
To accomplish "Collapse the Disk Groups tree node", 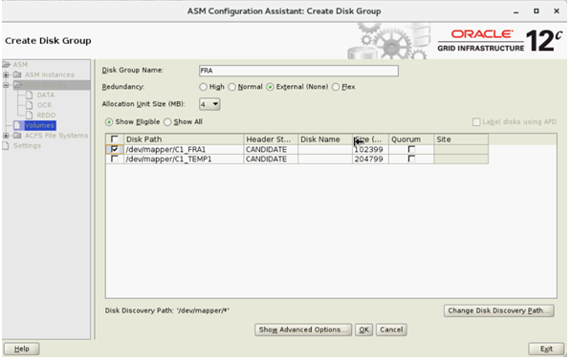I will click(x=6, y=85).
